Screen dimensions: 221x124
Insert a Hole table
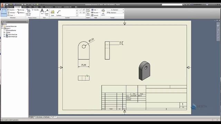pyautogui.click(x=94, y=10)
